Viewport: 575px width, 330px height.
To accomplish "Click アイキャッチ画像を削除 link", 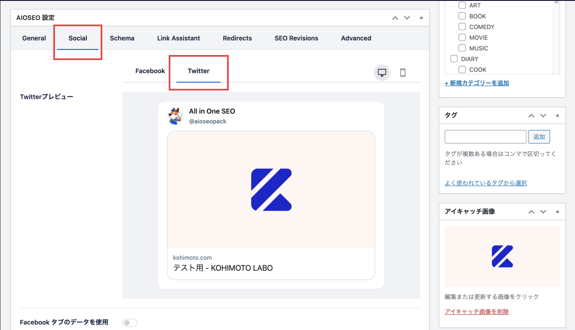I will tap(476, 311).
